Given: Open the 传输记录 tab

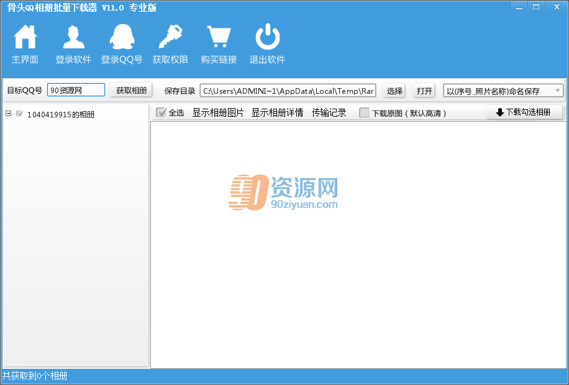Looking at the screenshot, I should point(329,113).
